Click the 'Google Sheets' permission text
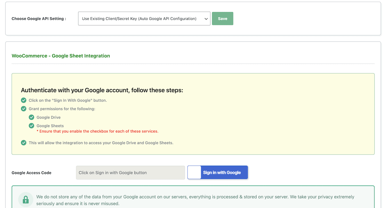Viewport: 384px width, 208px height. [50, 126]
